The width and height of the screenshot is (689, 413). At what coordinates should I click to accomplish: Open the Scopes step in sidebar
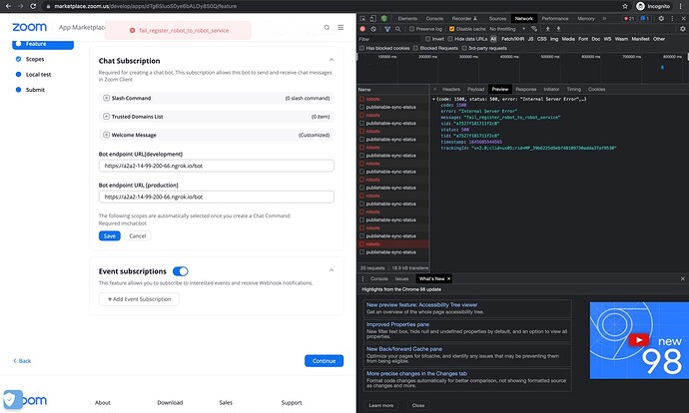35,59
